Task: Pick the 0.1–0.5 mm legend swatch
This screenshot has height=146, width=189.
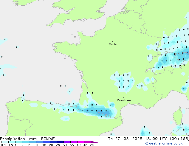Action: tap(5, 142)
